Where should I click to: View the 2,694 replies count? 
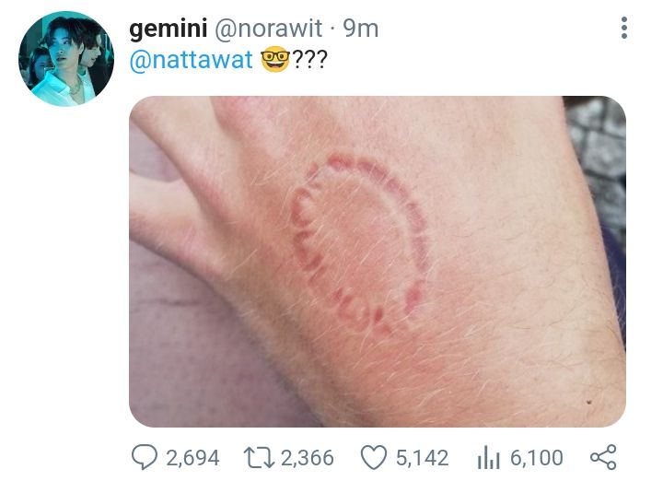192,458
